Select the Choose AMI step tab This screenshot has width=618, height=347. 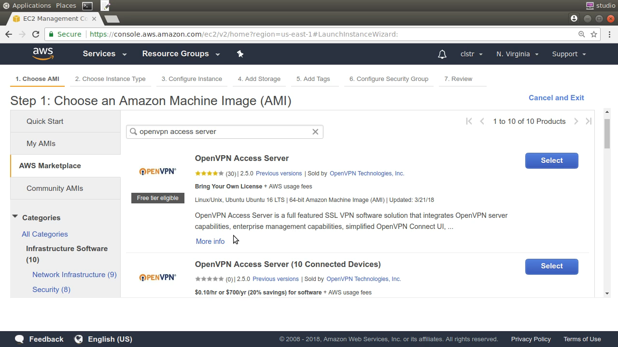tap(37, 79)
